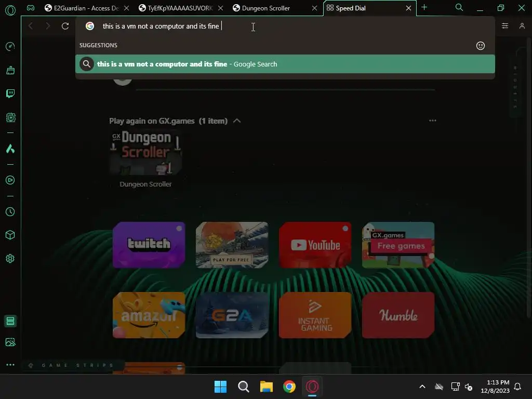Click the smiley feedback icon in suggestions
This screenshot has width=532, height=399.
pyautogui.click(x=481, y=46)
